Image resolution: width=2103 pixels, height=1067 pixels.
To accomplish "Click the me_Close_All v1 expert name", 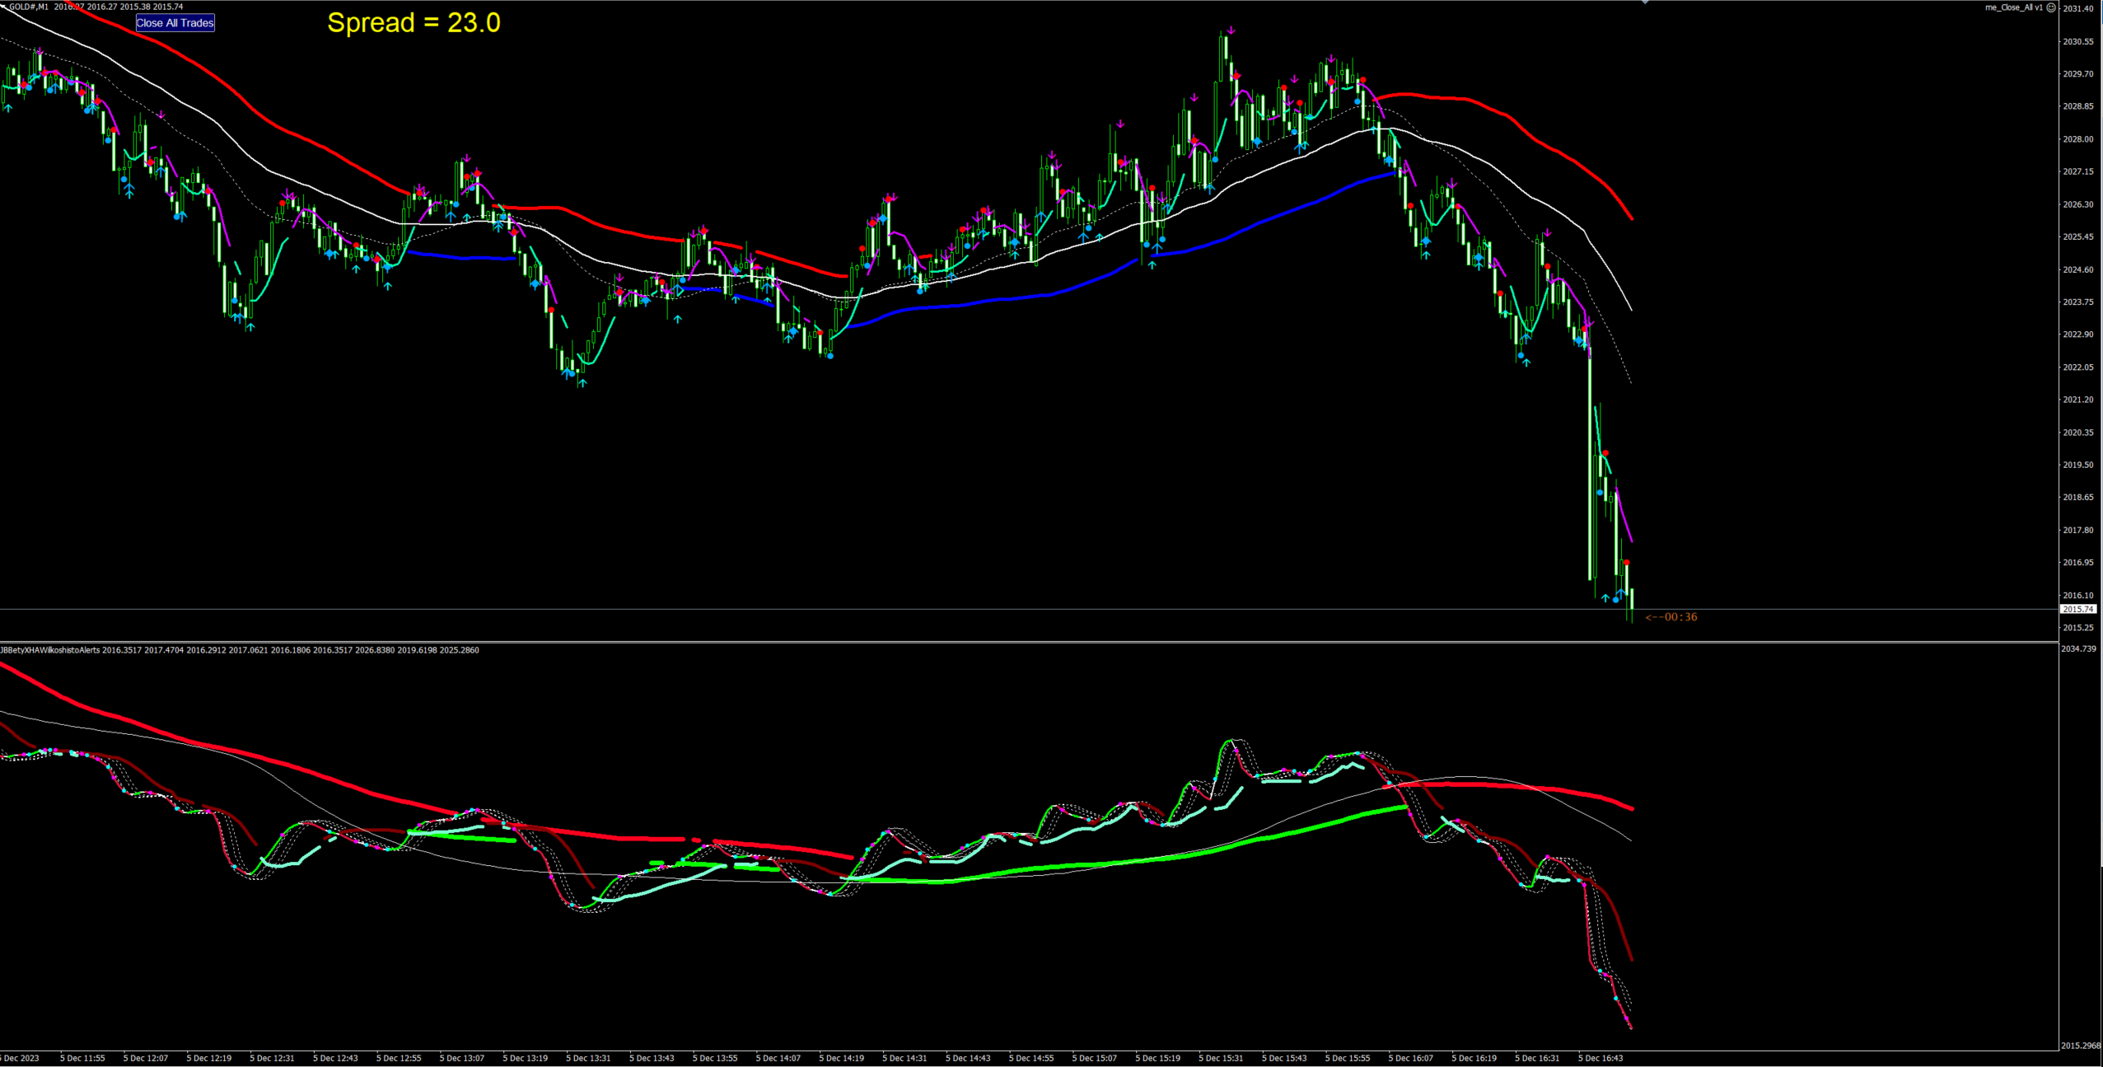I will click(2013, 7).
